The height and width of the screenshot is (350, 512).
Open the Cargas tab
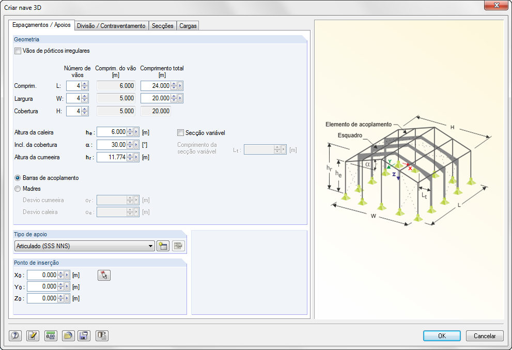[188, 26]
